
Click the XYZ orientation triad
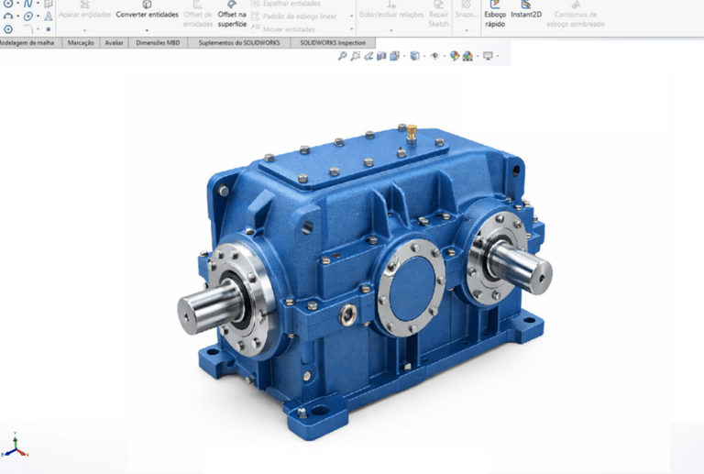[15, 446]
